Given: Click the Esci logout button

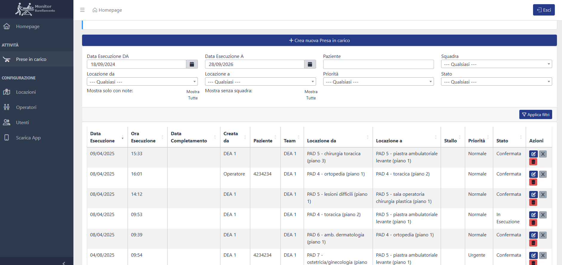Looking at the screenshot, I should [544, 10].
